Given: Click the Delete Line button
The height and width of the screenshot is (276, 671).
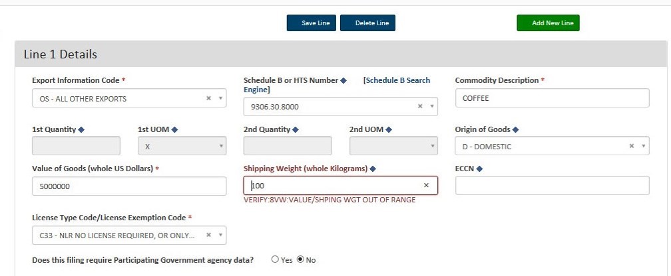Looking at the screenshot, I should [x=367, y=23].
